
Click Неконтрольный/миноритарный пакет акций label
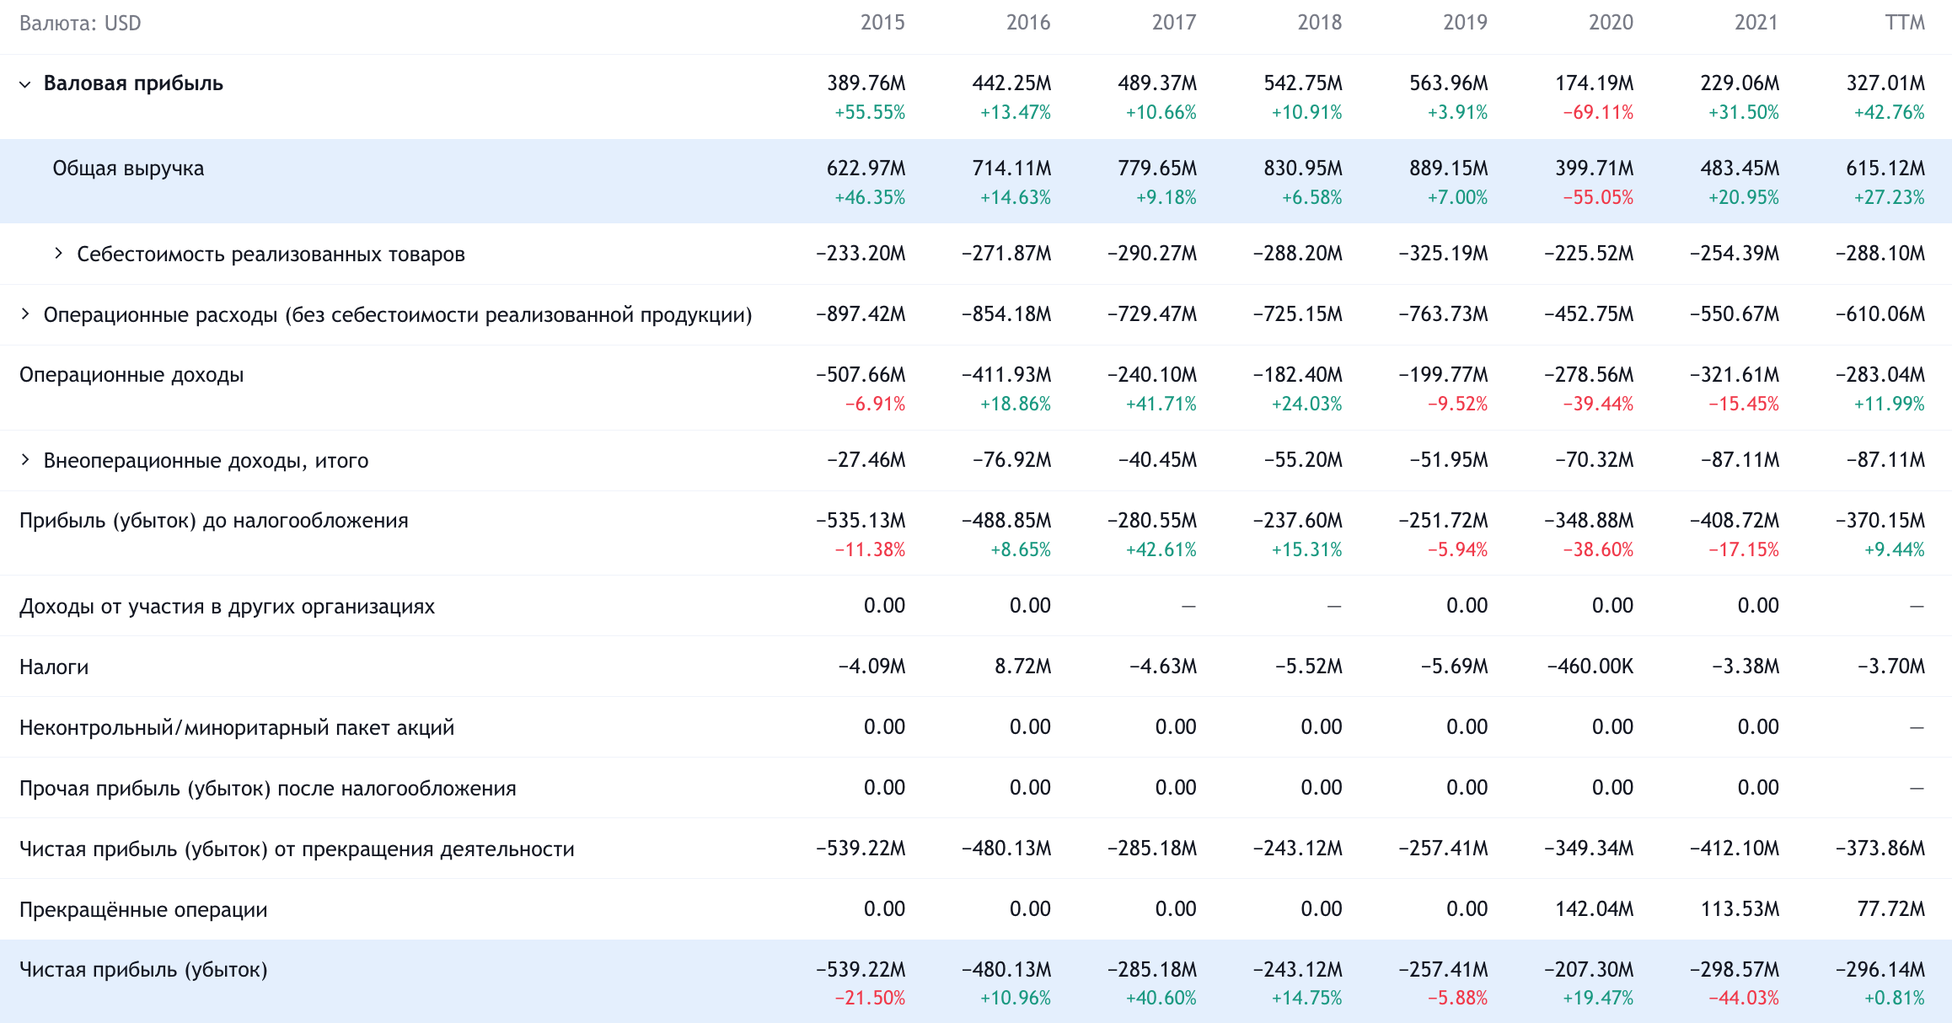pyautogui.click(x=237, y=728)
